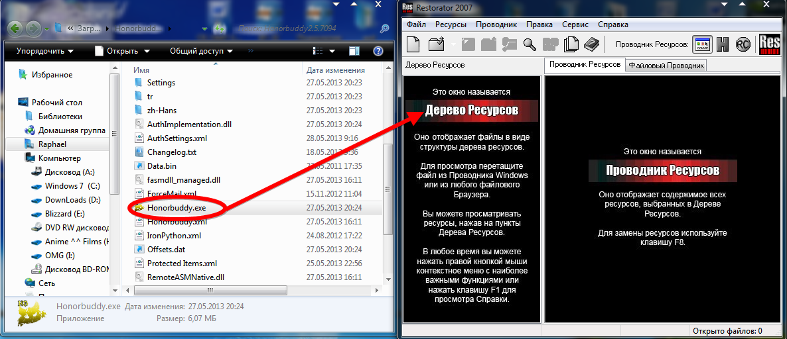Open the Ресурсы menu in Restorator
This screenshot has width=787, height=339.
pyautogui.click(x=451, y=24)
